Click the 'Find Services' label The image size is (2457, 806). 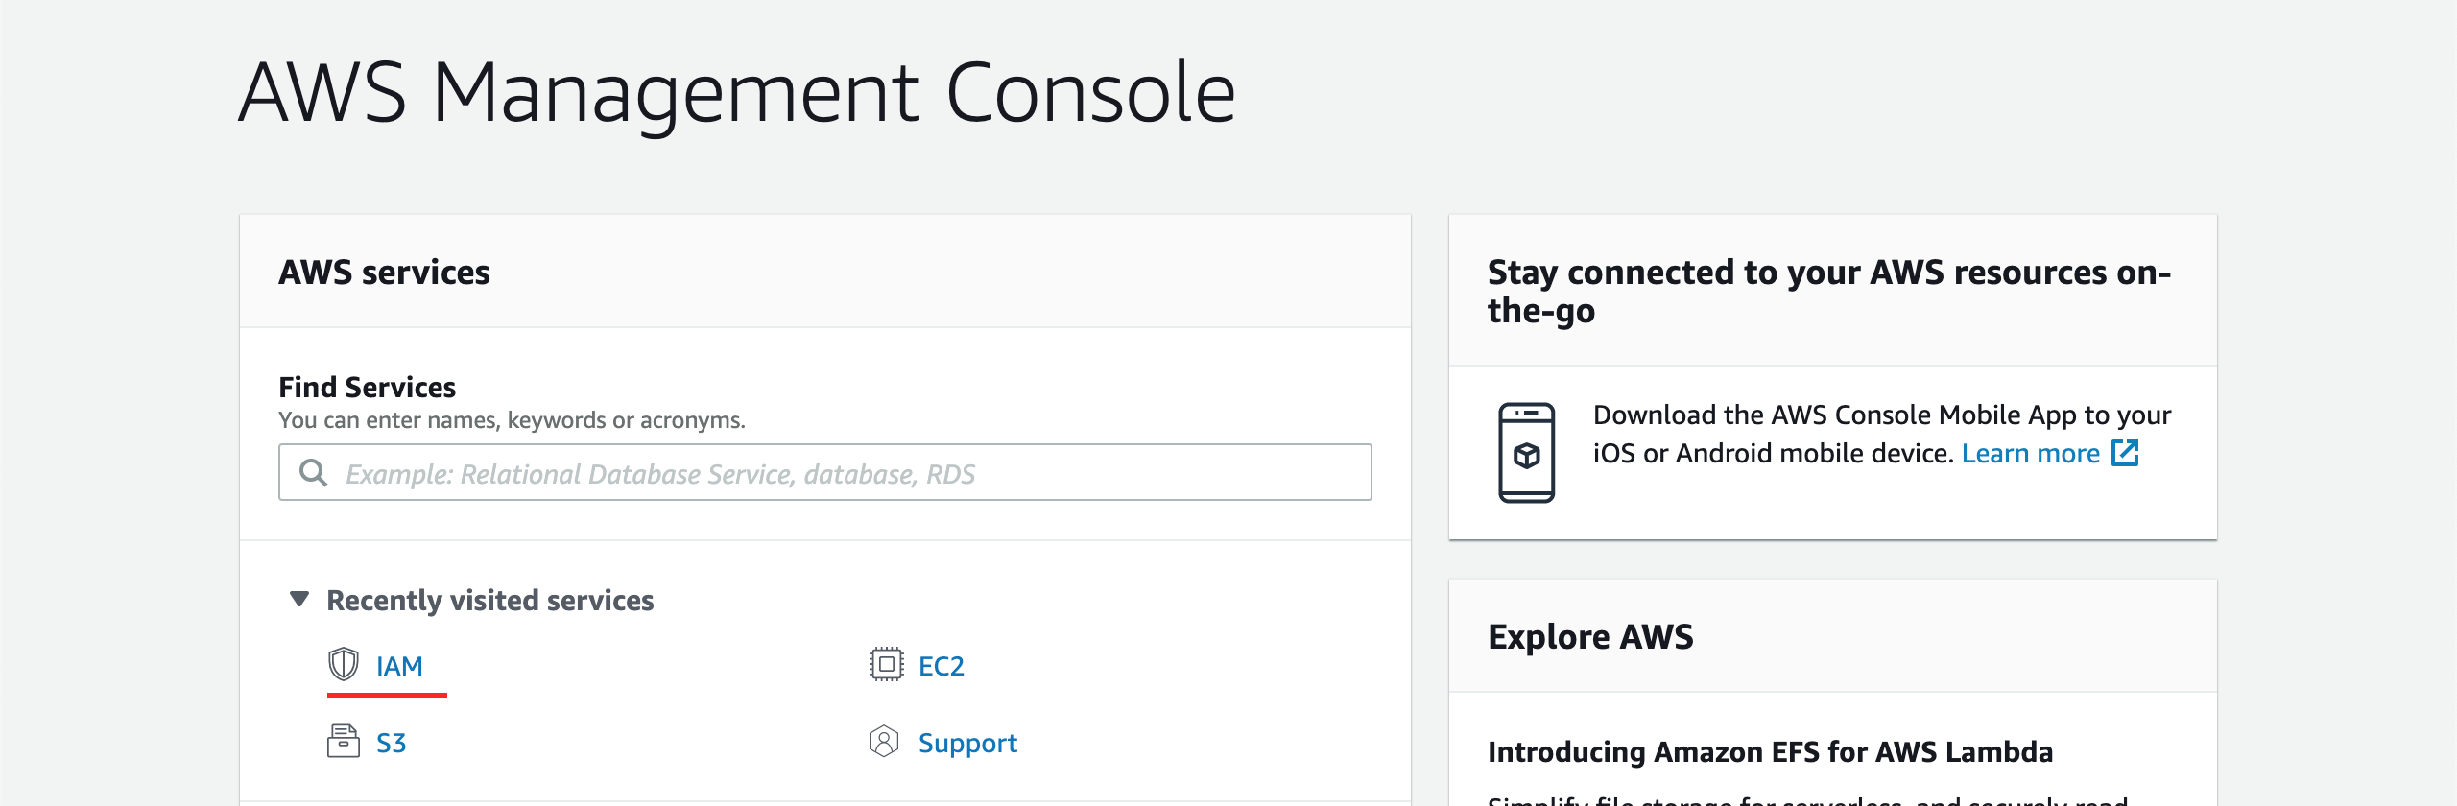(x=367, y=388)
